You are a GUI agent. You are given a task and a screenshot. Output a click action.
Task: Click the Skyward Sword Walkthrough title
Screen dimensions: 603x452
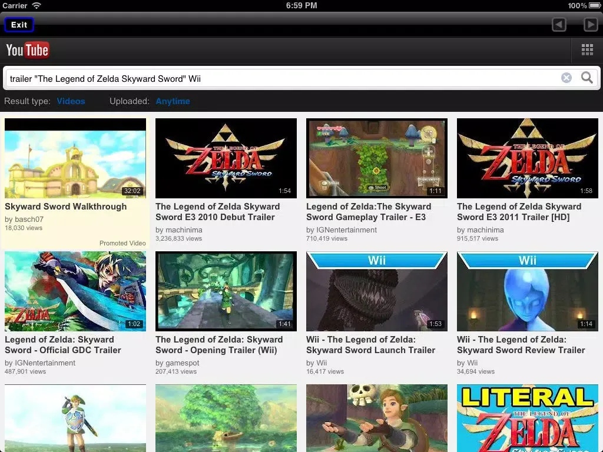pyautogui.click(x=66, y=207)
